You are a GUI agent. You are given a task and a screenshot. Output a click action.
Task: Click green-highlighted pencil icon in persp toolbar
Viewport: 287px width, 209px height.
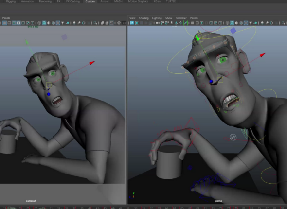click(x=185, y=23)
